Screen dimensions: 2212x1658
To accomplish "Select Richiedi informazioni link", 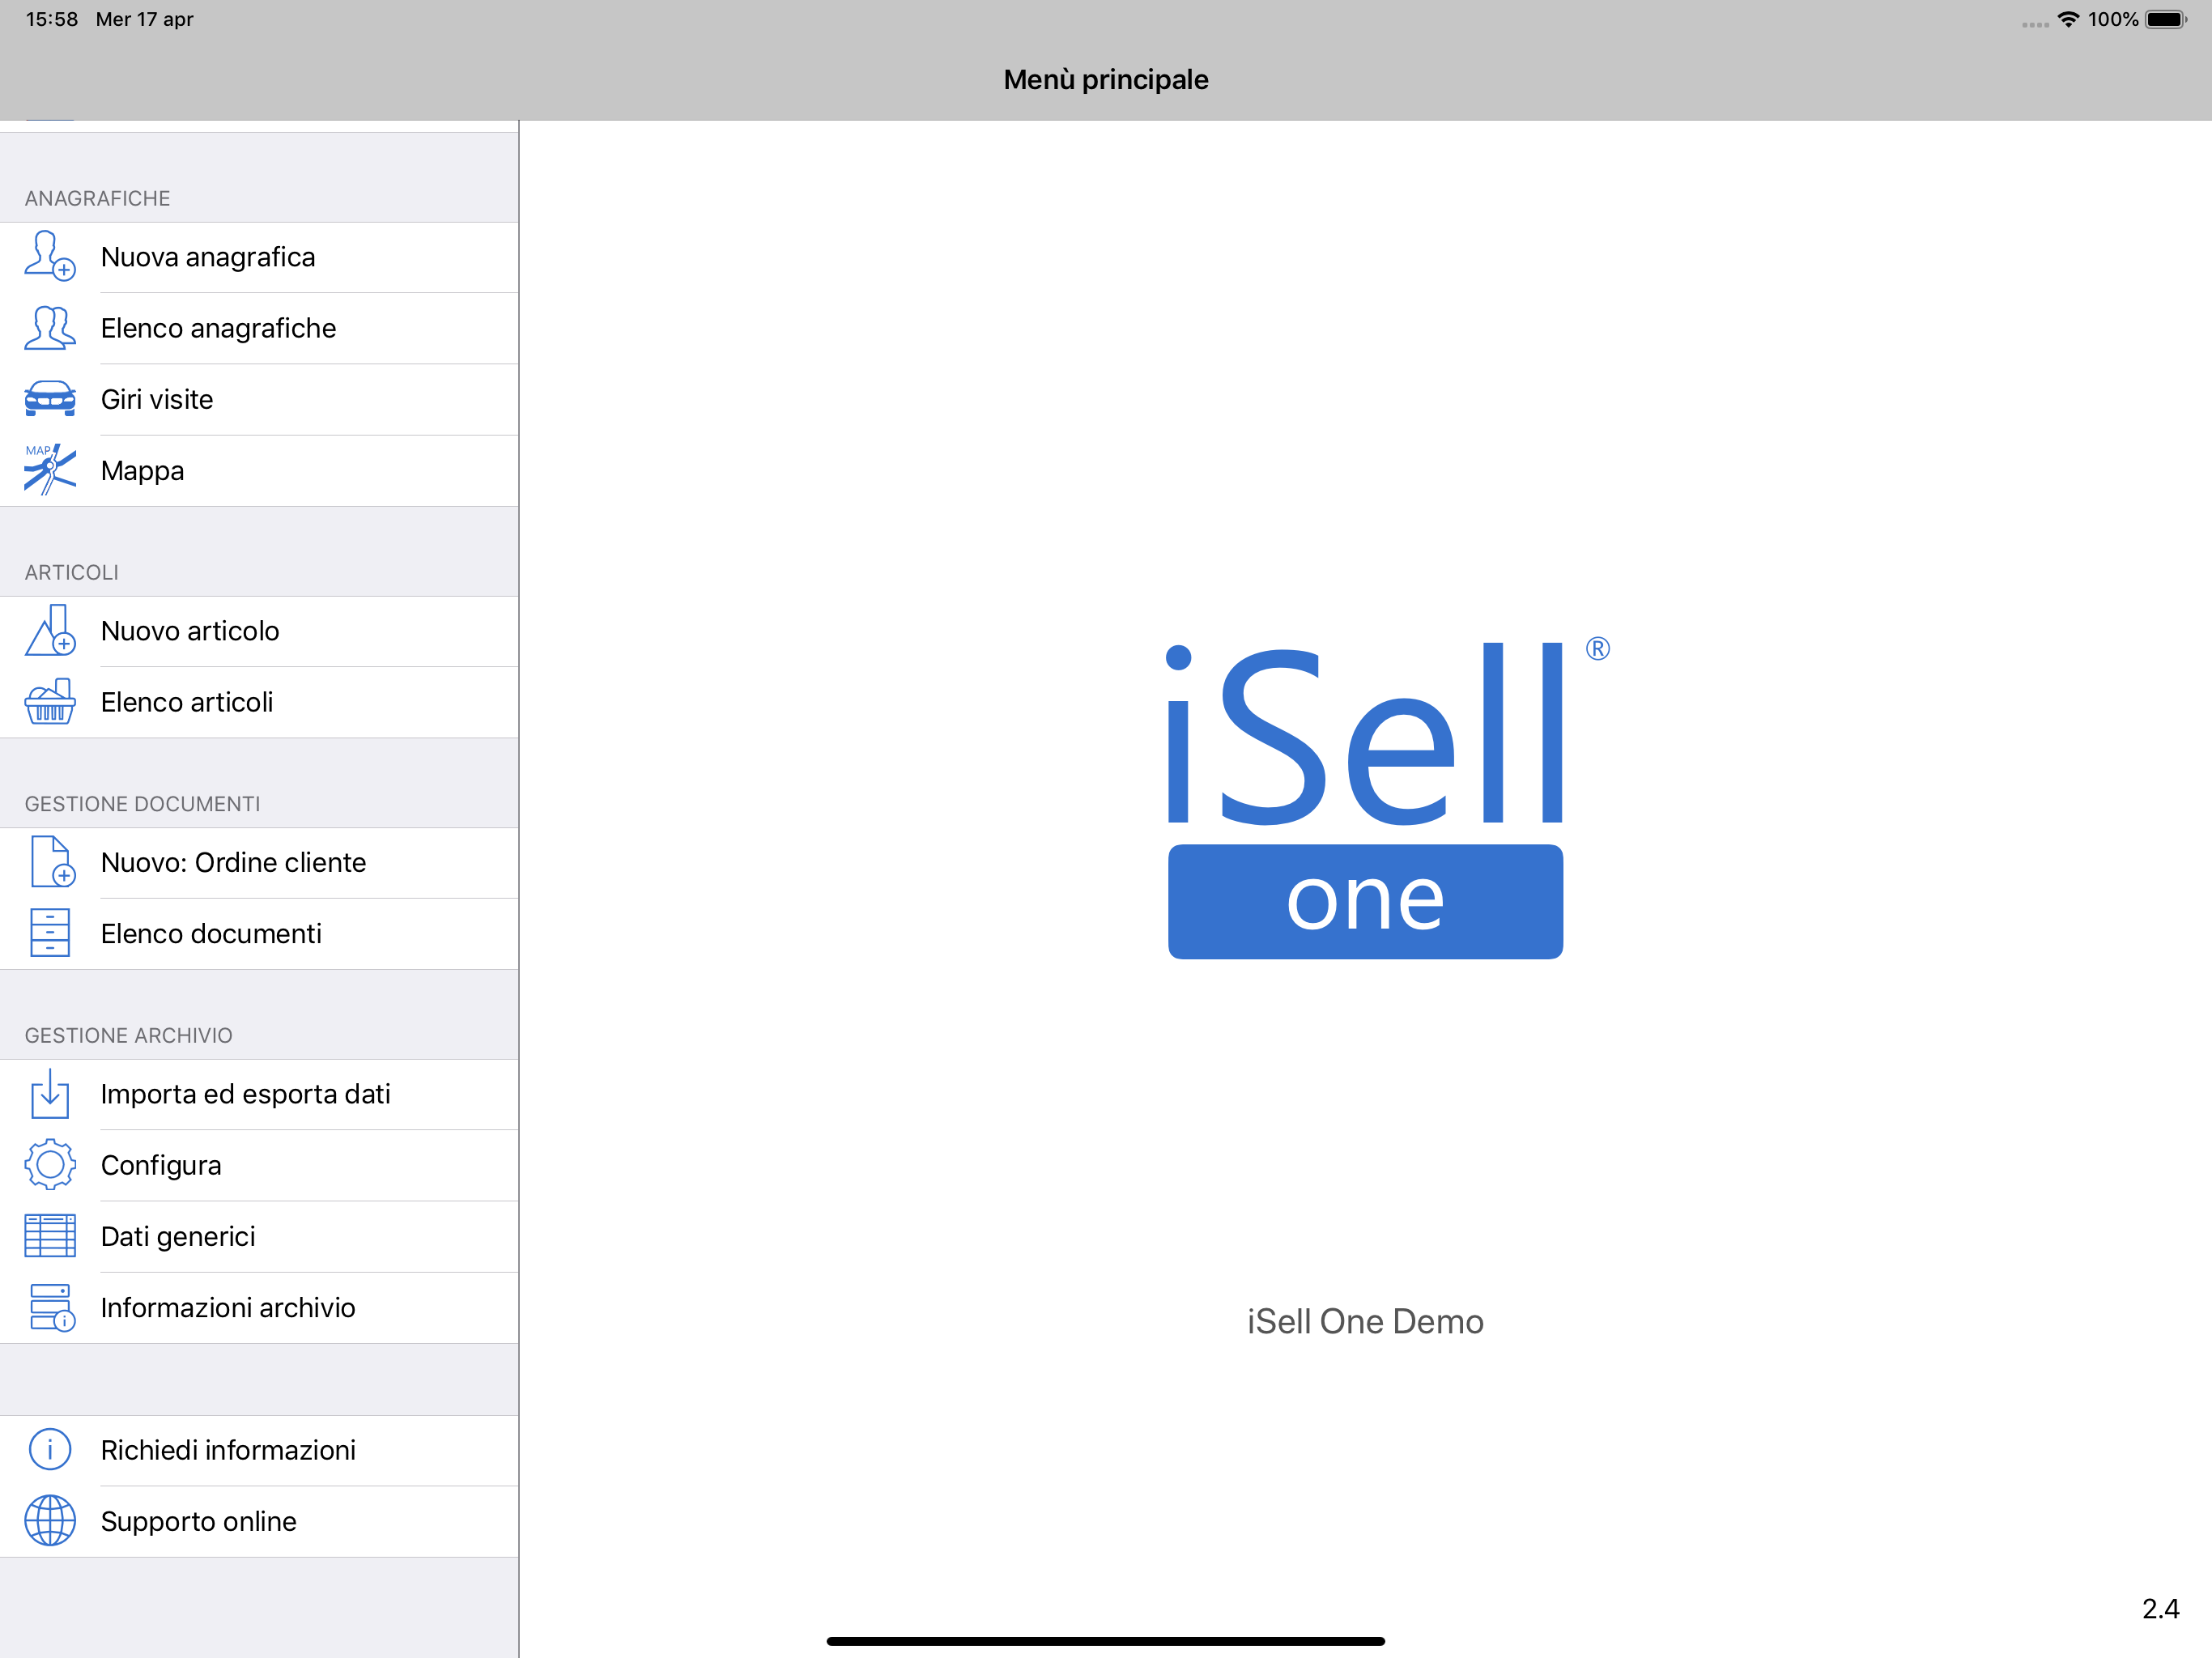I will (259, 1450).
